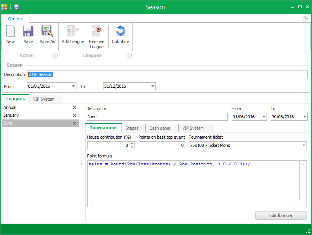Image resolution: width=312 pixels, height=235 pixels.
Task: Open the league To date dropdown
Action: (x=305, y=117)
